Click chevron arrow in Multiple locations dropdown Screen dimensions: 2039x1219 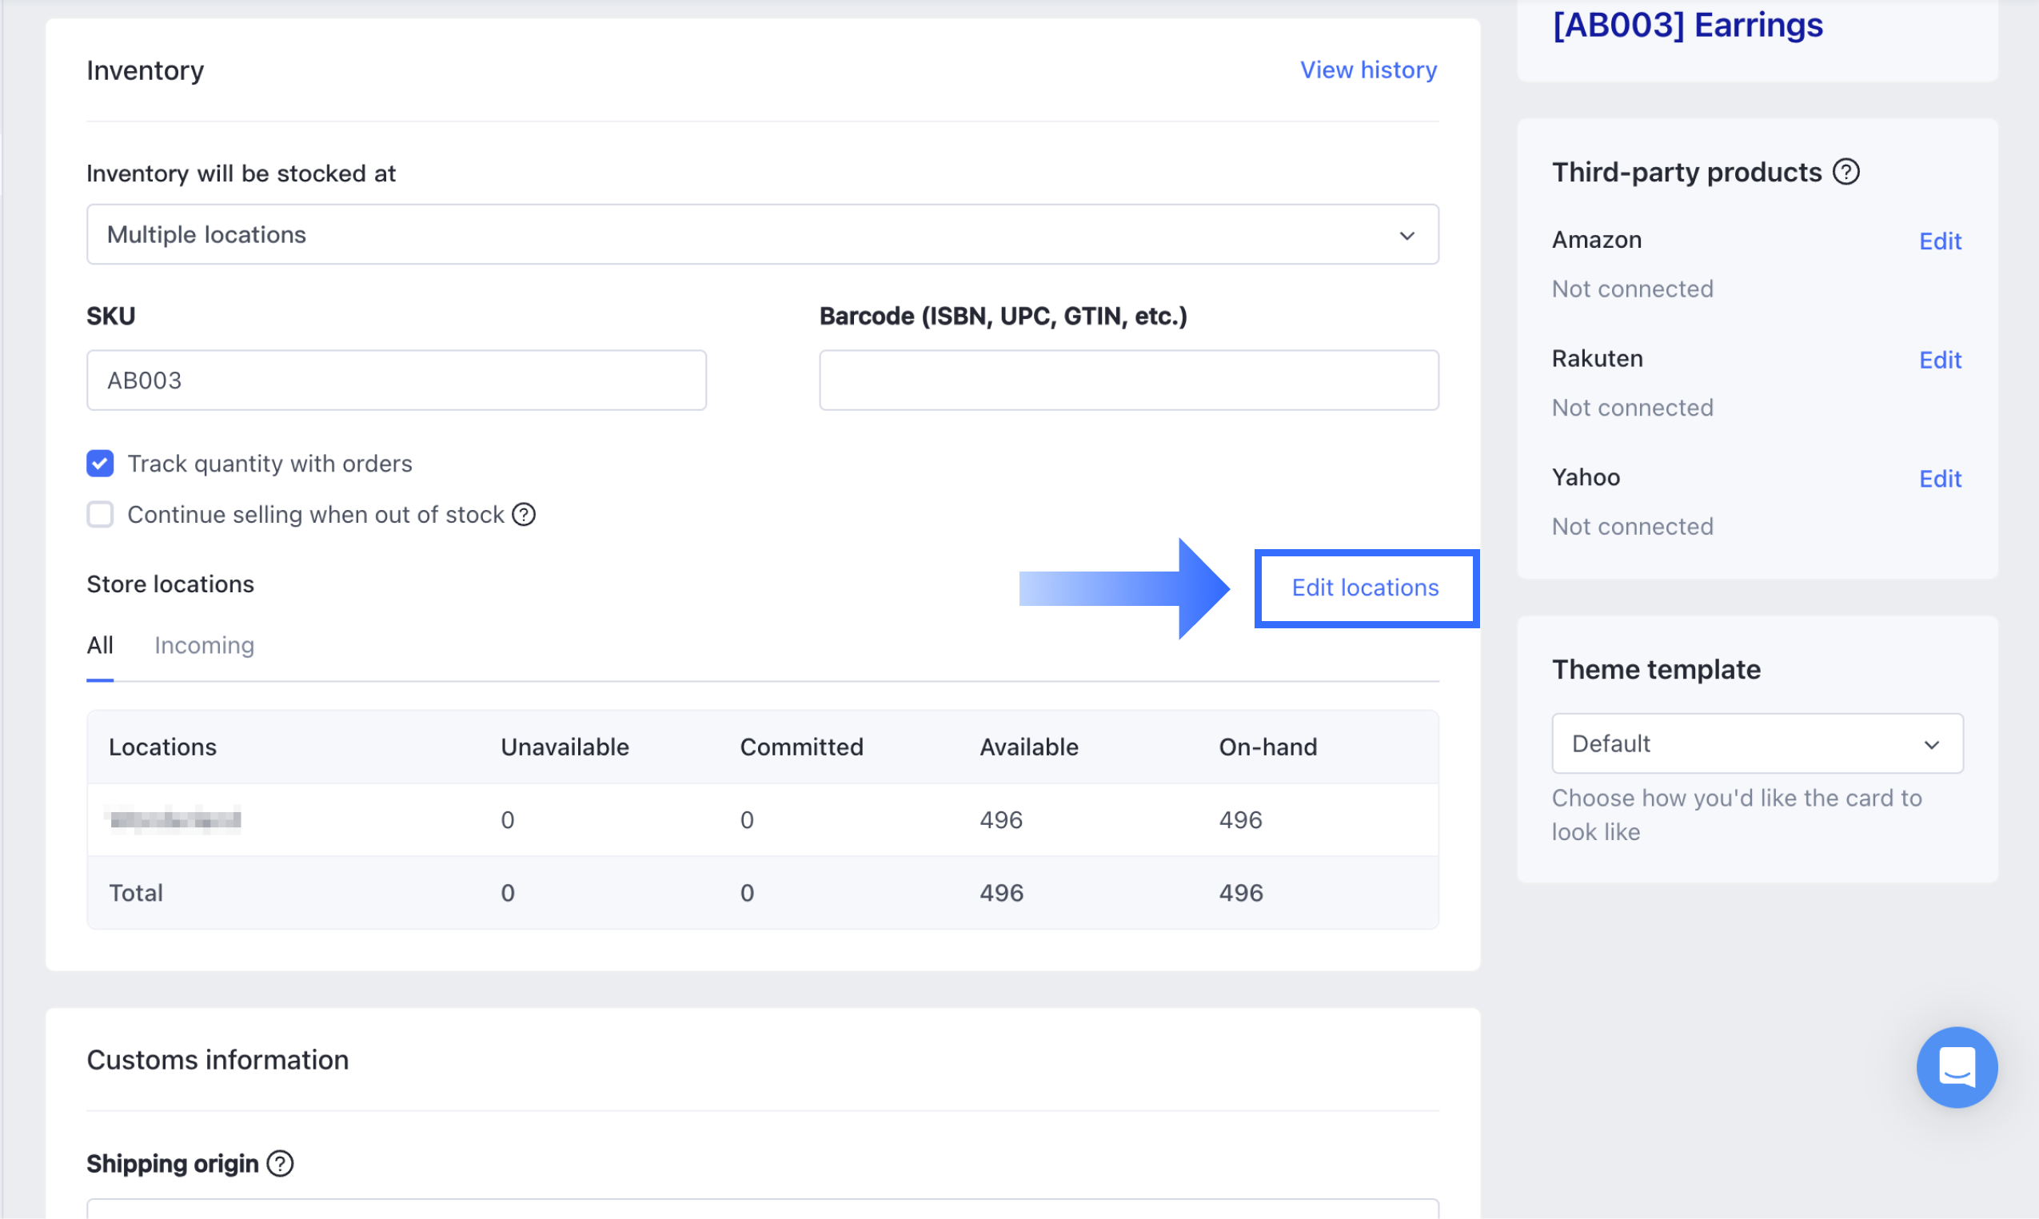[x=1407, y=236]
